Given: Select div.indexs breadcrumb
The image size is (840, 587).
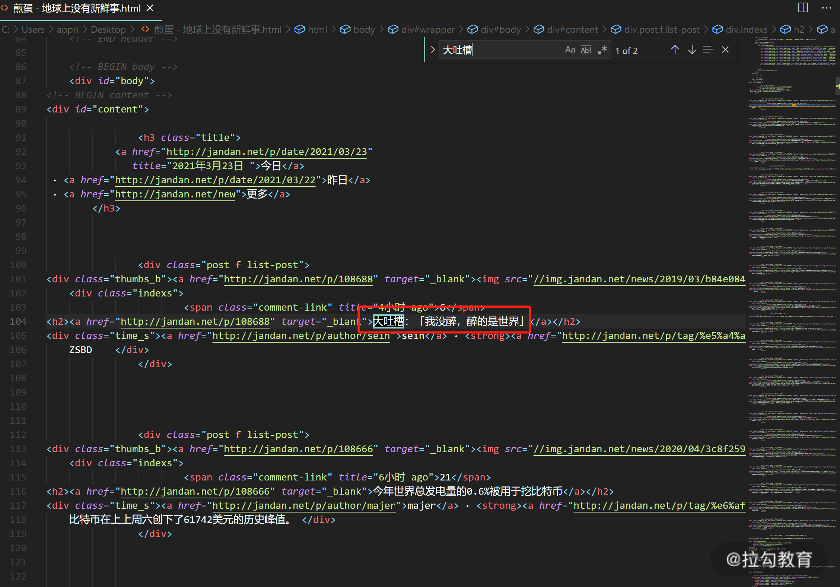Looking at the screenshot, I should pos(747,29).
